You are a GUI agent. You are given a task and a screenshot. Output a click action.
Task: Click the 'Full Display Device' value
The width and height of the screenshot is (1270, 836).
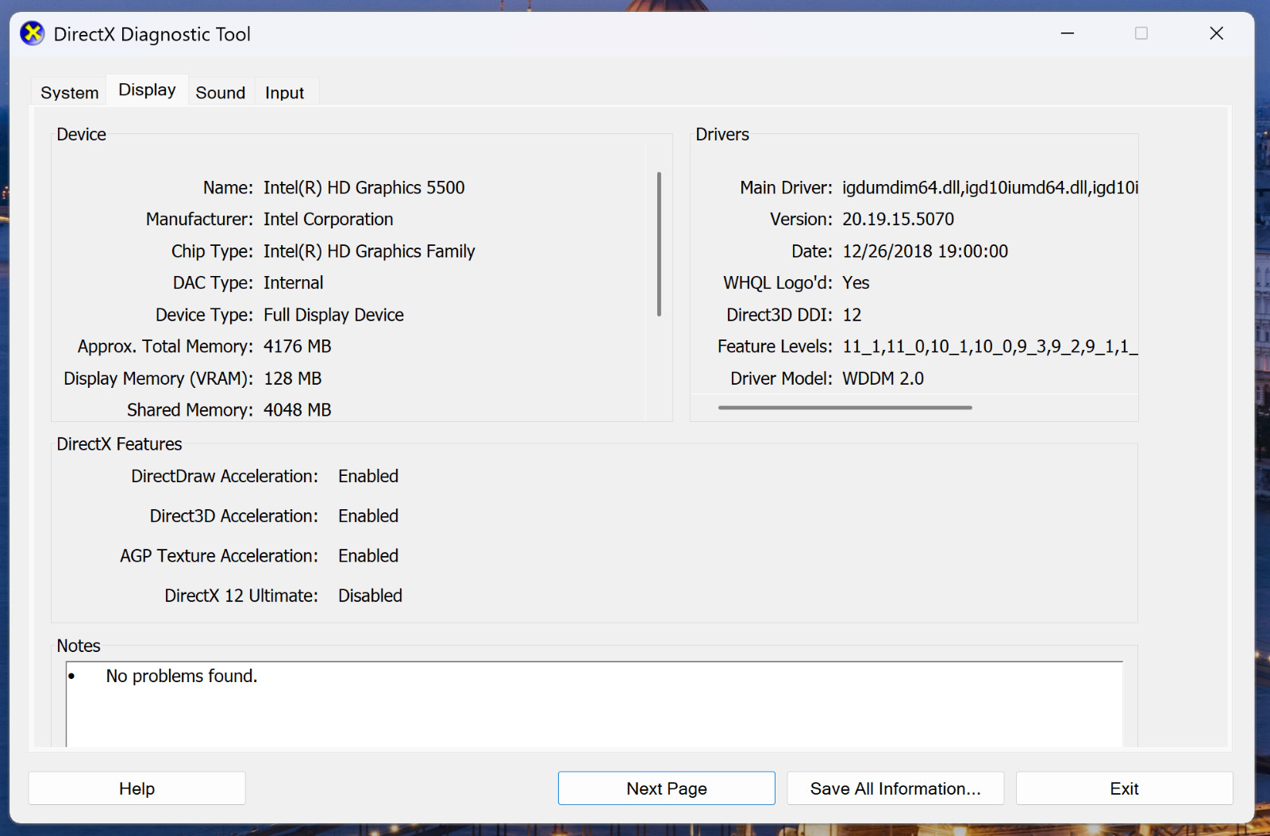pos(334,315)
